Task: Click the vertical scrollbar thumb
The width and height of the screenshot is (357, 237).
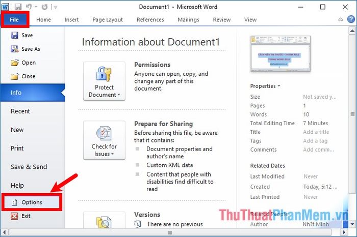Action: point(352,114)
